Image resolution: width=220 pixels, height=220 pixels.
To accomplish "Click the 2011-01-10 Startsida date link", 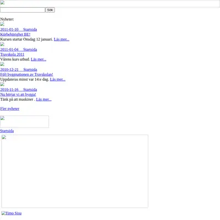I will coord(19,30).
